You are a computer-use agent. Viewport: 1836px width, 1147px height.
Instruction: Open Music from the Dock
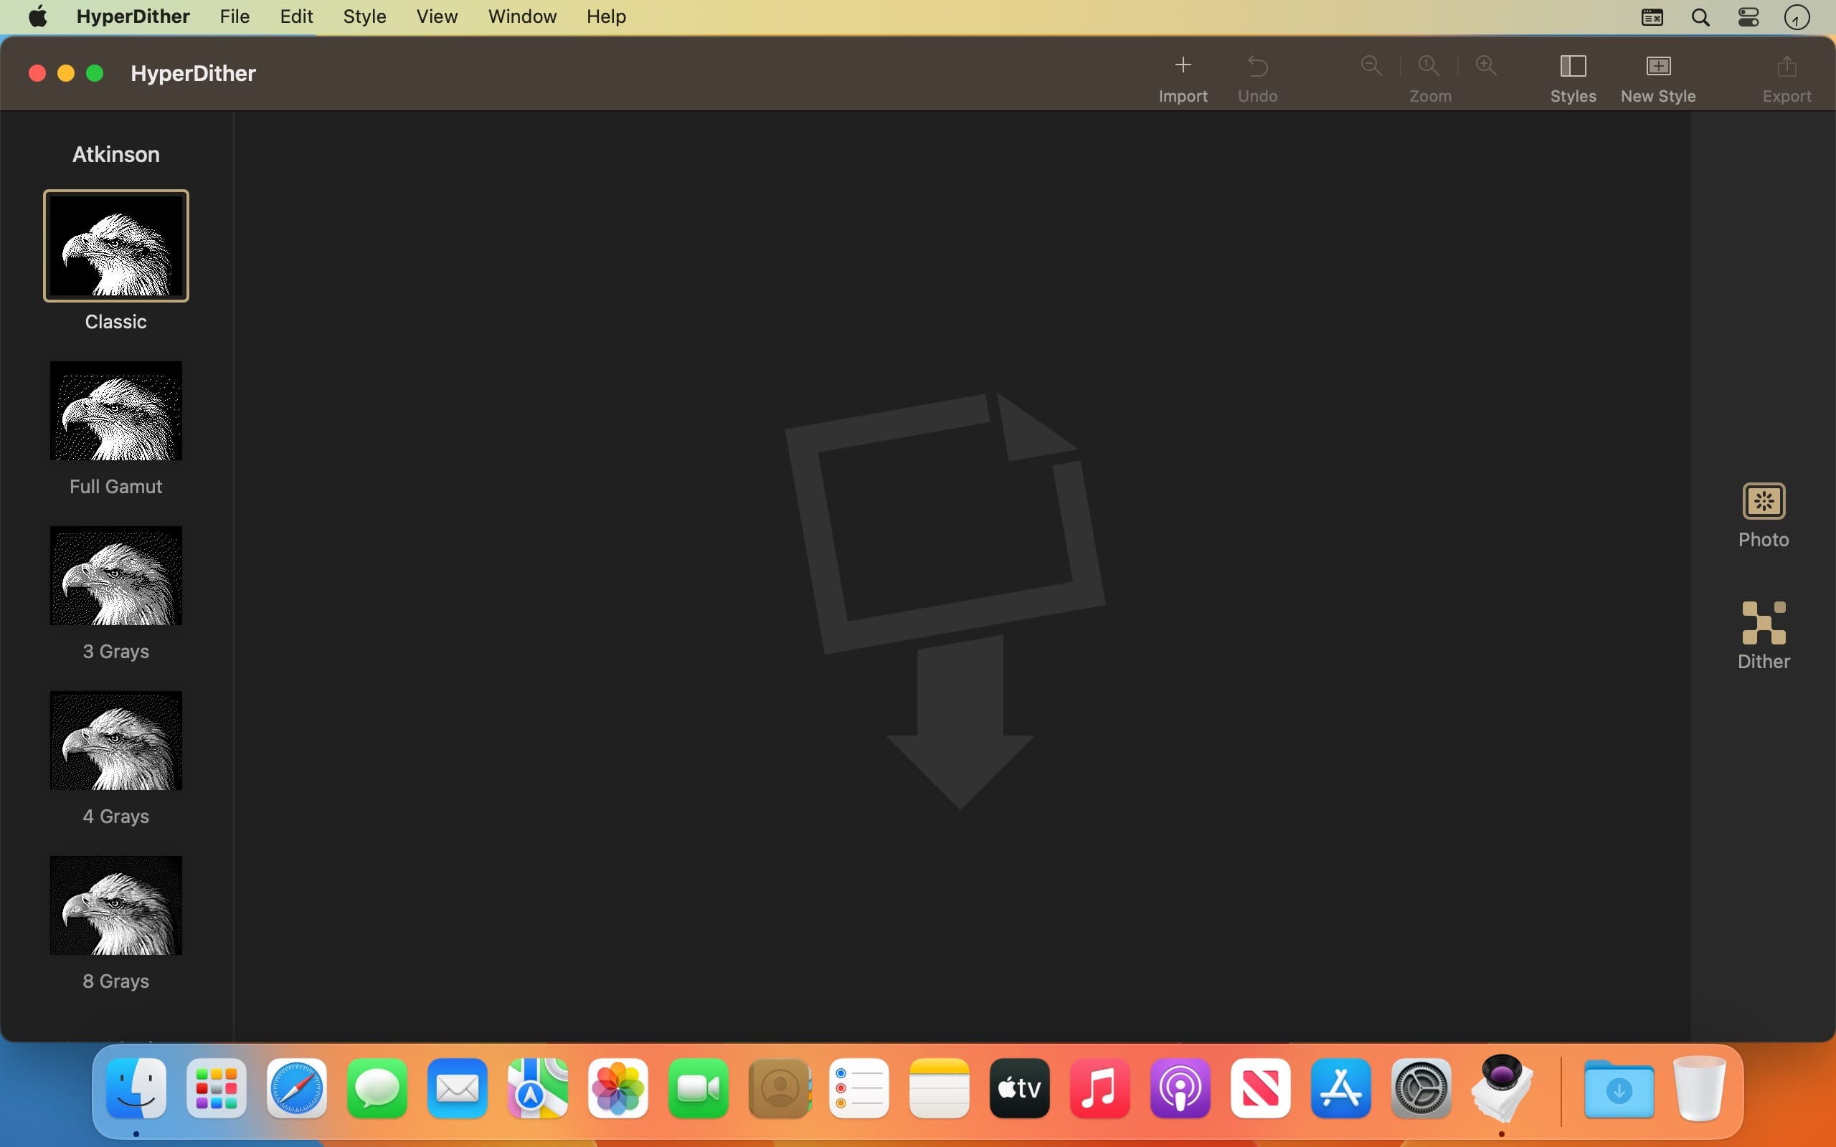[1100, 1087]
